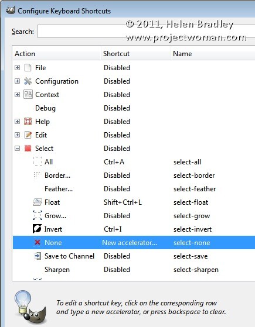Expand the Help action group
Image resolution: width=255 pixels, height=327 pixels.
(18, 121)
